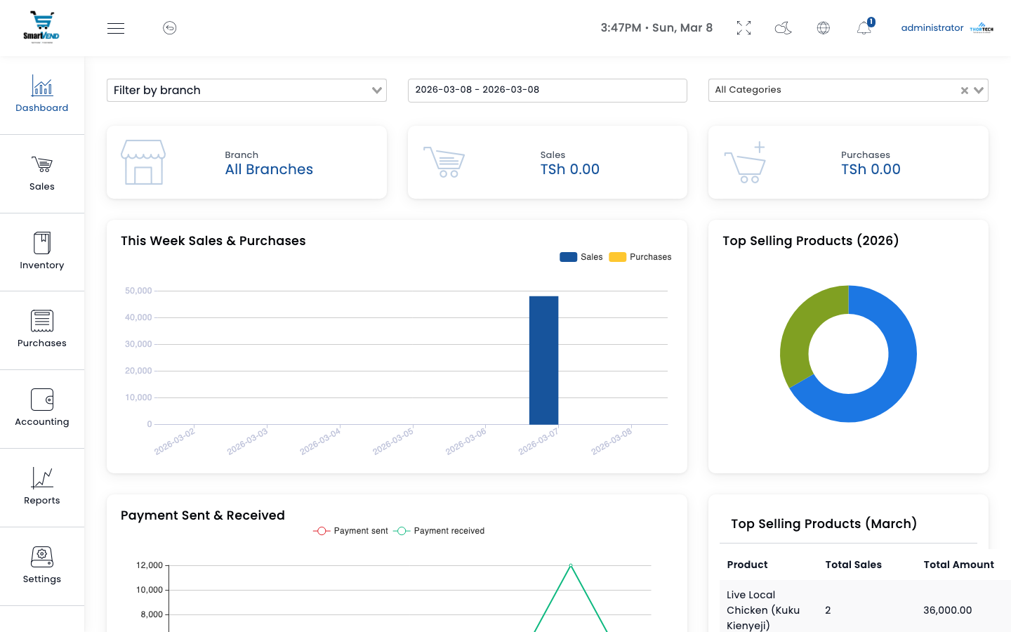The height and width of the screenshot is (632, 1011).
Task: Click the "12,000" axis label on the payment chart
Action: (150, 565)
